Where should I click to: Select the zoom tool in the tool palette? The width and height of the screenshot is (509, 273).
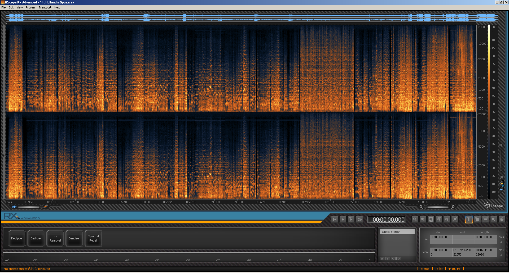[x=493, y=219]
